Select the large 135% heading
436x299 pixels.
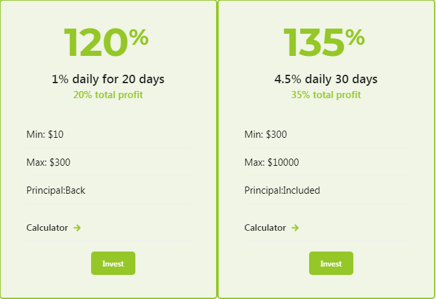click(x=324, y=42)
